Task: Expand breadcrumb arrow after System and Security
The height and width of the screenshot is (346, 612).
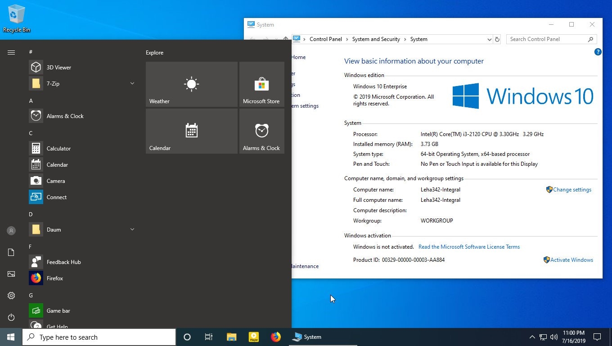Action: [405, 39]
